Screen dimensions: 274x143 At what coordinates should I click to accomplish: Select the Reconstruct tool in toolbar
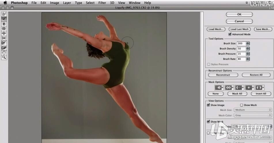(4, 18)
